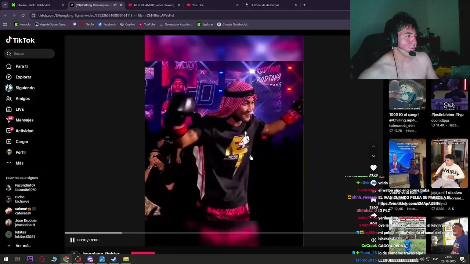
Task: Share the video with arrow icon
Action: pyautogui.click(x=373, y=216)
